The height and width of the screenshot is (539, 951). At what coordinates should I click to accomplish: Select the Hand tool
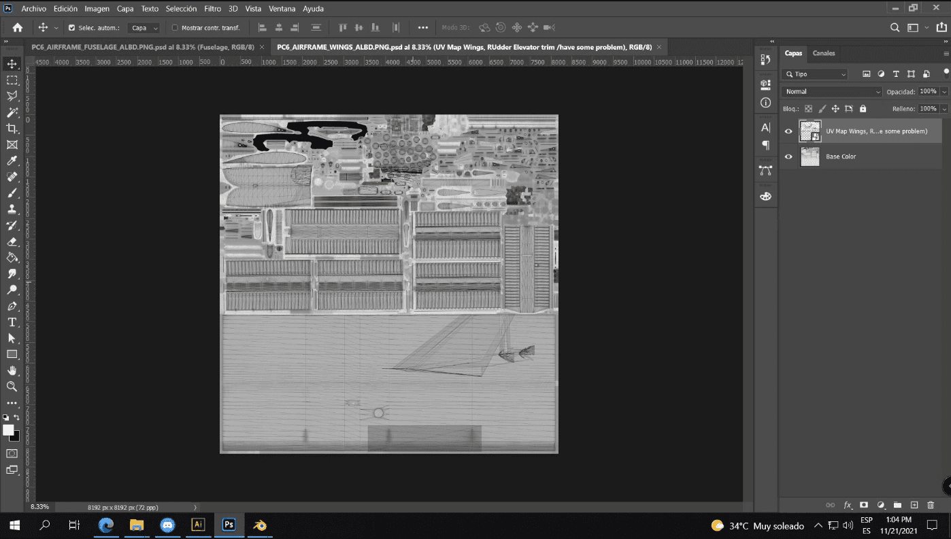pos(12,370)
